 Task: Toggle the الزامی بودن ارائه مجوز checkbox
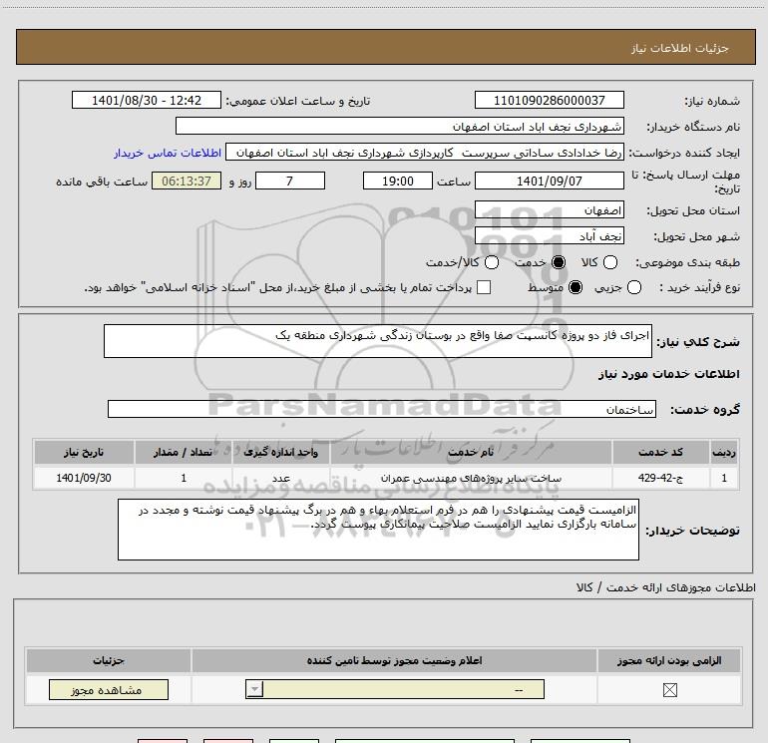[x=669, y=690]
